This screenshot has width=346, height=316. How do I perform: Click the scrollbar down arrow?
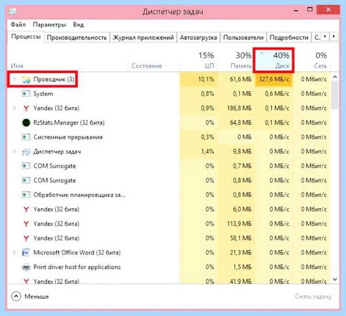(x=334, y=280)
